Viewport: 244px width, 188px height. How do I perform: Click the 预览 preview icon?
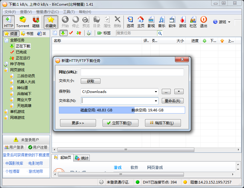[x=86, y=22]
